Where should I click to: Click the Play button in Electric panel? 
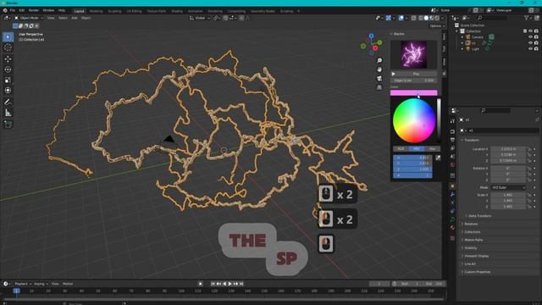coord(414,74)
